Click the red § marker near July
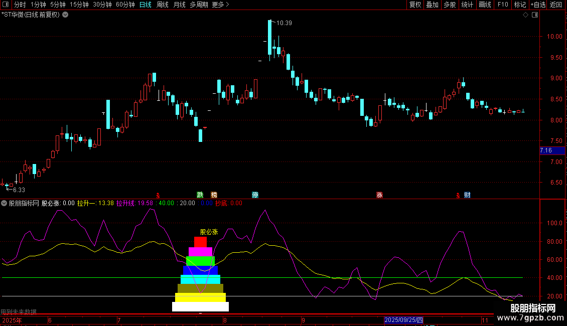This screenshot has height=326, width=567. point(159,195)
